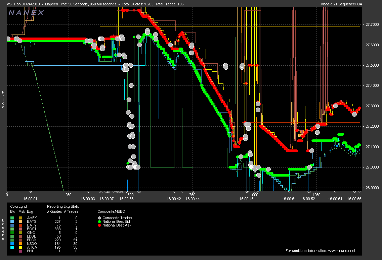382x260 pixels.
Task: Choose the PHIL ask color swatch
Action: (x=20, y=251)
